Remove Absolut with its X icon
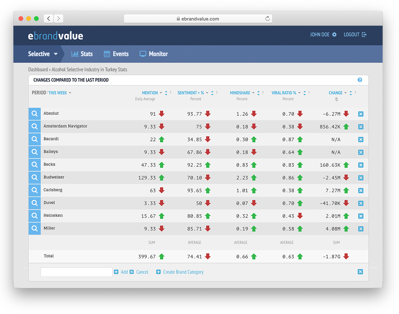Viewport: 399px width, 314px height. click(x=361, y=114)
